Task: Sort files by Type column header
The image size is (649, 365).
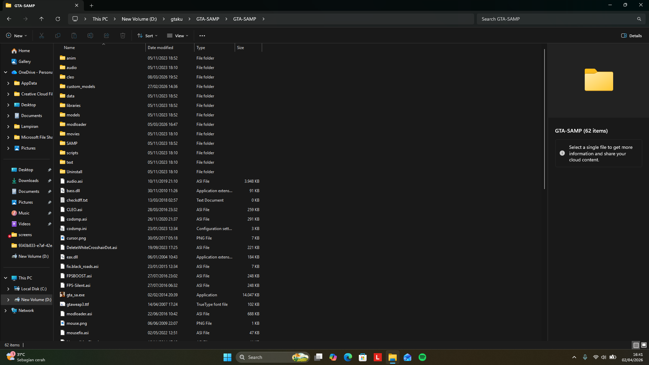Action: pos(214,48)
